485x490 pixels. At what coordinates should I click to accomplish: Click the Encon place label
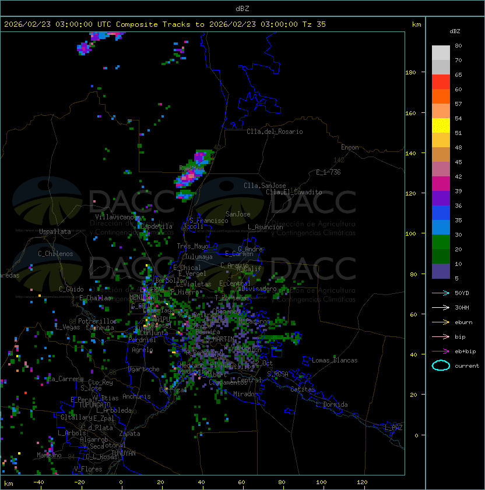(x=350, y=147)
